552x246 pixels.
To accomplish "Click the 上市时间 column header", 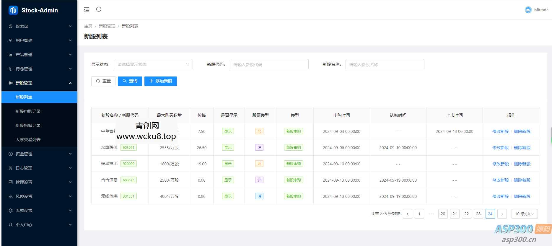I will coord(455,115).
